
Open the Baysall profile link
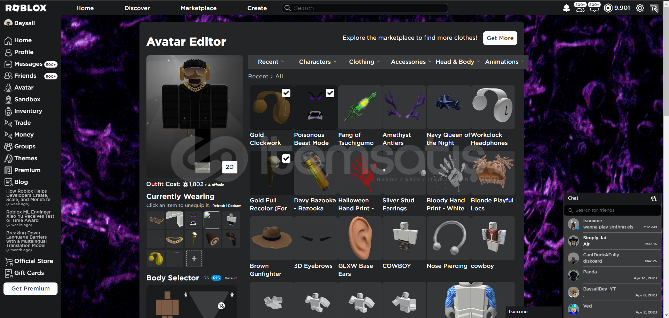pos(20,23)
